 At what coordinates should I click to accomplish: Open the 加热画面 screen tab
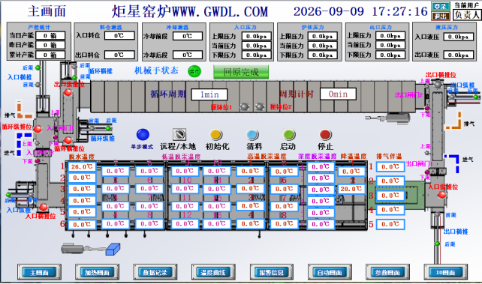click(x=97, y=272)
